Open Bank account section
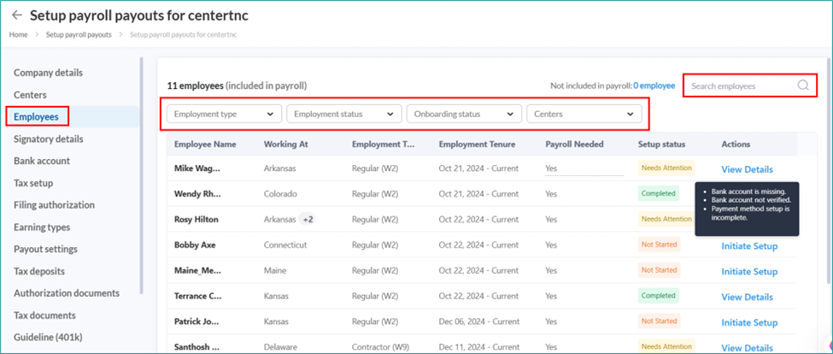Viewport: 833px width, 354px height. point(42,161)
